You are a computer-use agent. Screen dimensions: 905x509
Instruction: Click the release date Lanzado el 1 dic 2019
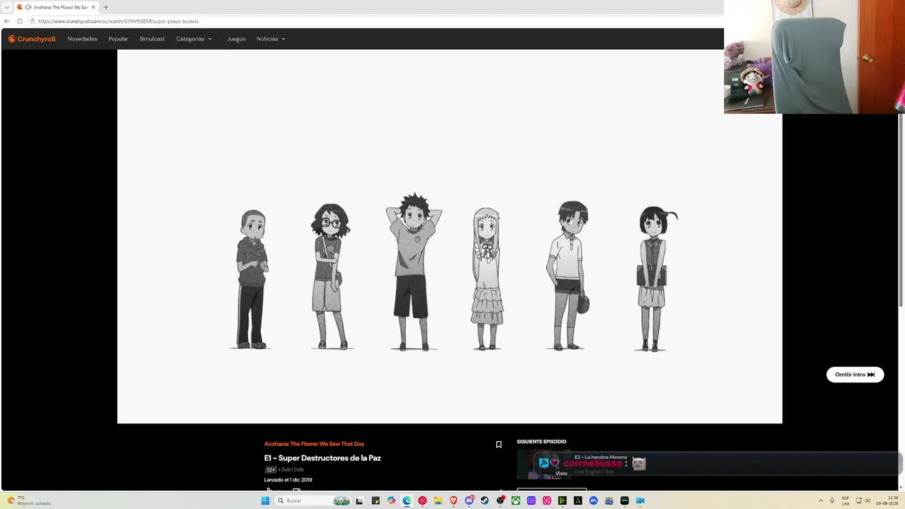[288, 480]
